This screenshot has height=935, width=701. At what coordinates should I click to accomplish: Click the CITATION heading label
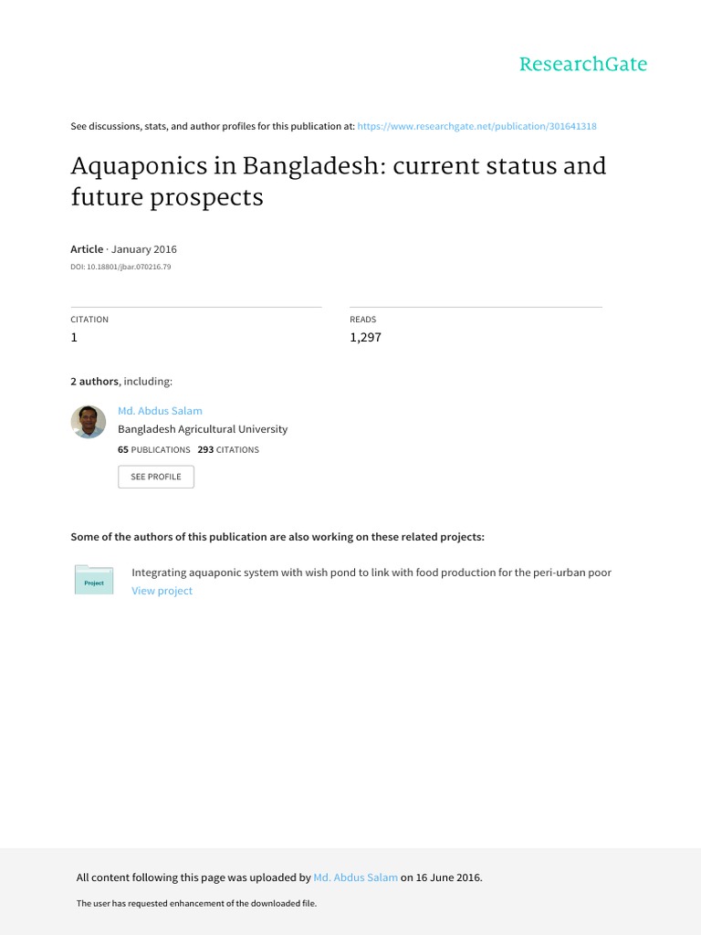89,320
